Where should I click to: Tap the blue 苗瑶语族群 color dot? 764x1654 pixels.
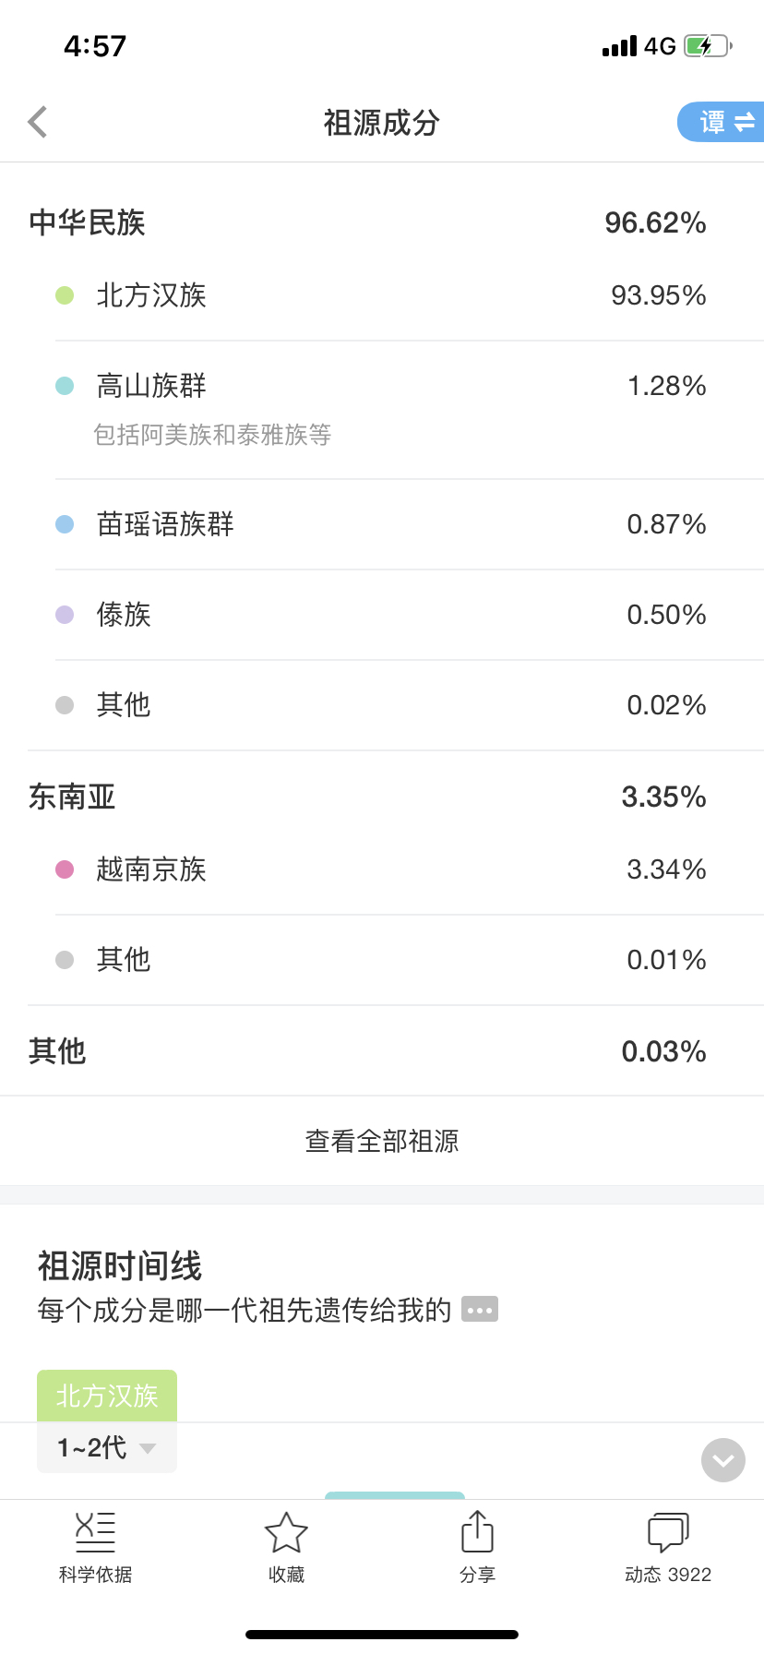[65, 524]
